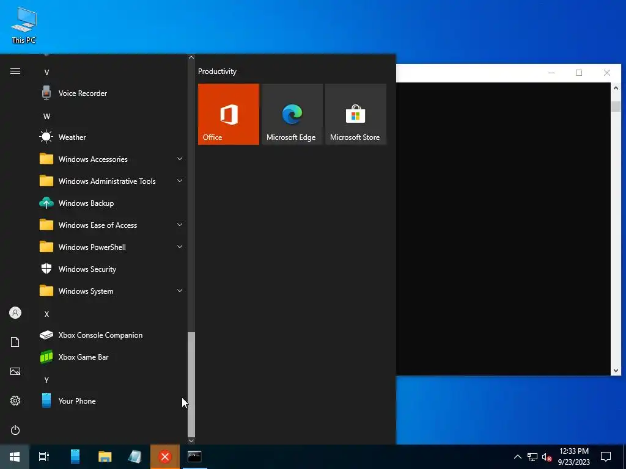Open the Your Phone app
626x469 pixels.
pyautogui.click(x=112, y=401)
